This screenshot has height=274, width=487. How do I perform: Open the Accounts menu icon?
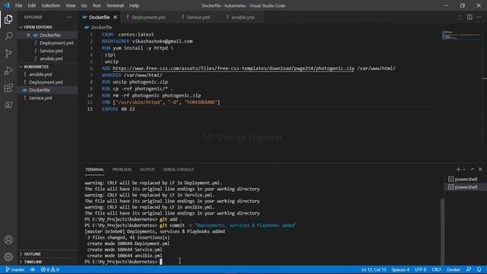tap(8, 240)
